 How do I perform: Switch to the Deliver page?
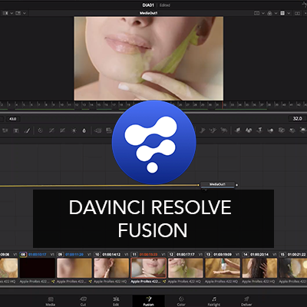246,301
